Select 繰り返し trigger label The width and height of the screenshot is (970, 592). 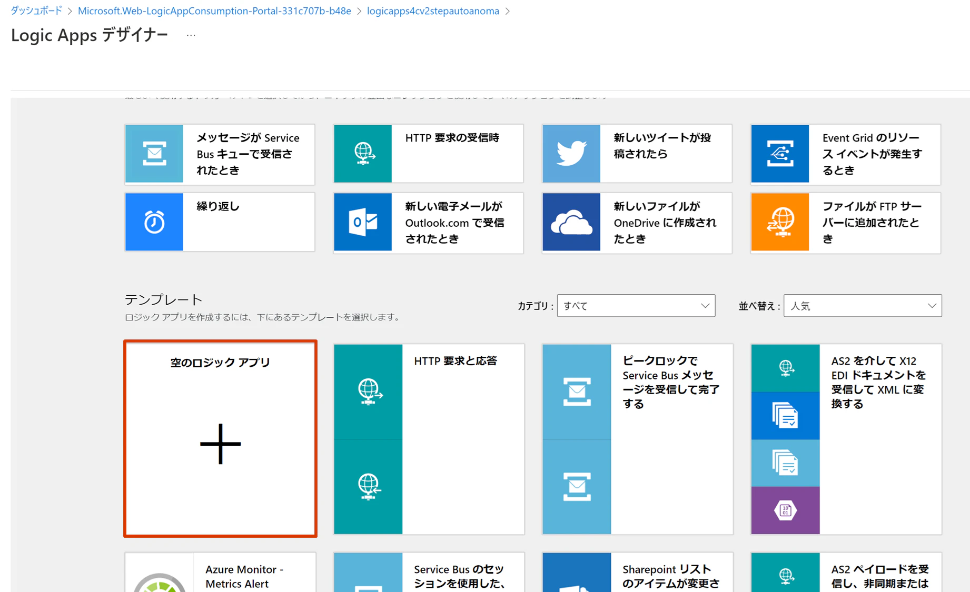pos(218,206)
